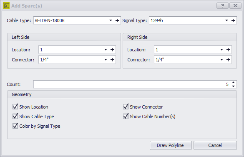
Task: Toggle Show Connector checkbox
Action: point(126,107)
